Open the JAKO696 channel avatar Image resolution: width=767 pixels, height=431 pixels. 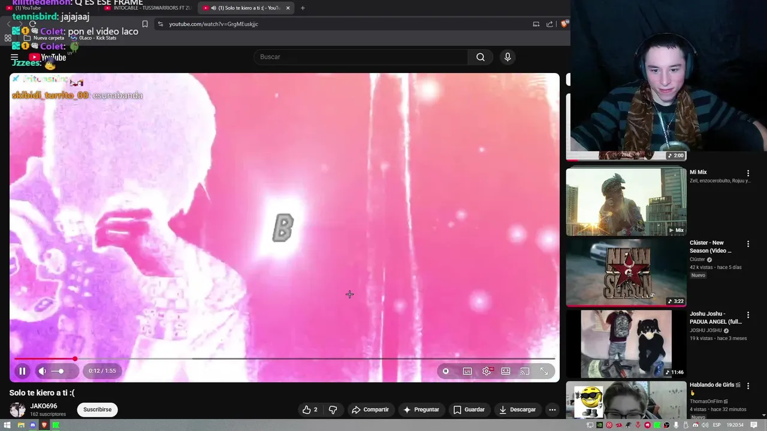tap(17, 409)
